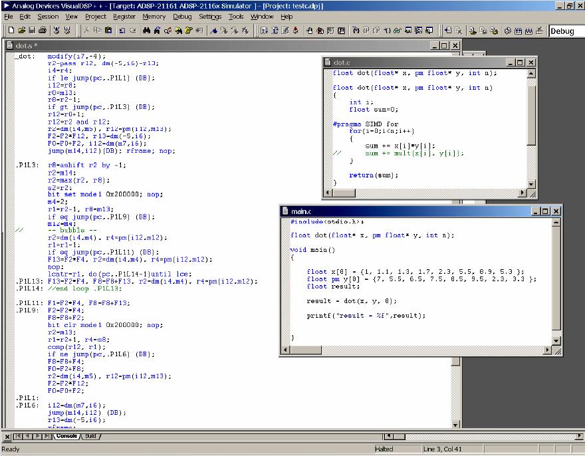This screenshot has width=585, height=456.
Task: Minimize the dot.c window
Action: click(x=511, y=62)
